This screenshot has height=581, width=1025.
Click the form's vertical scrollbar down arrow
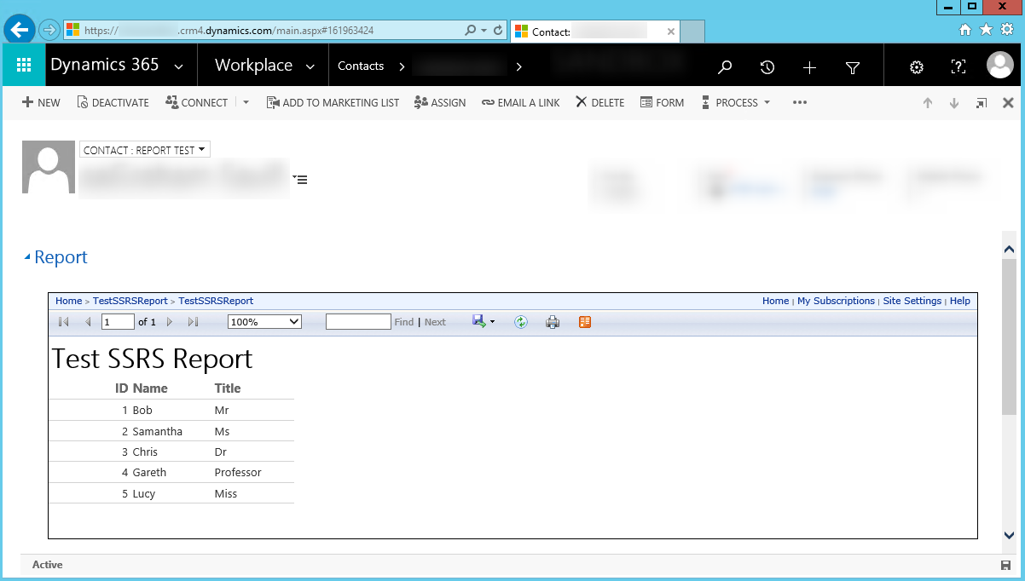[x=1009, y=535]
